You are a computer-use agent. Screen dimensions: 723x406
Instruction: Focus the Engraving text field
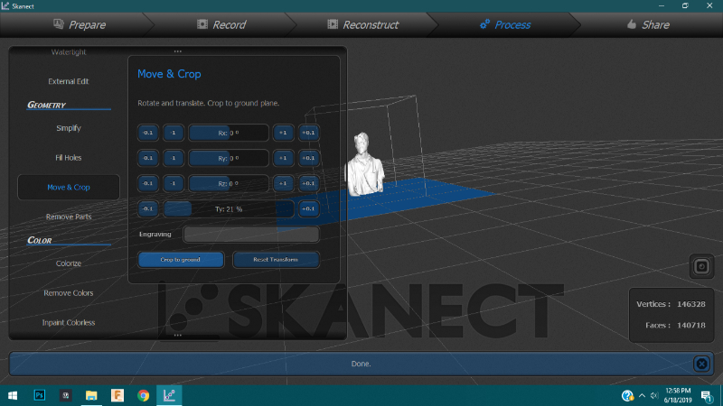click(x=251, y=235)
